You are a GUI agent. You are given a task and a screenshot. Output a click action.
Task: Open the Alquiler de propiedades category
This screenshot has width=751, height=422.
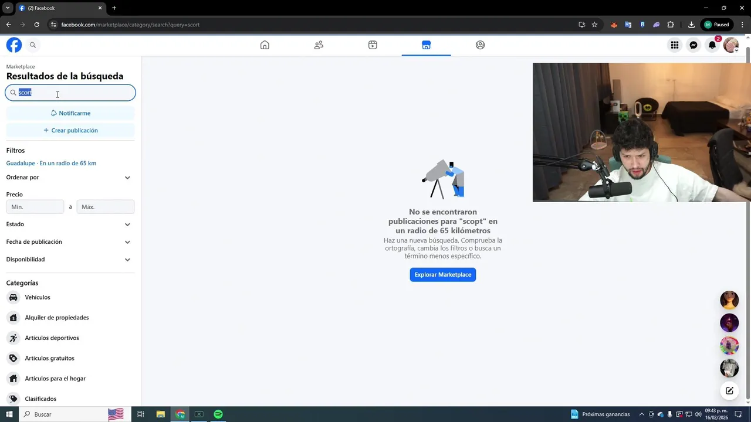tap(70, 318)
